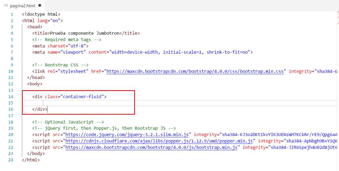
Task: Click the integrity attribute on line 10
Action: (x=313, y=71)
